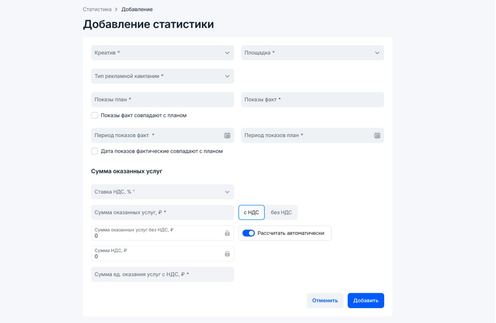Switch to без НДС option
The image size is (496, 323).
pyautogui.click(x=281, y=212)
